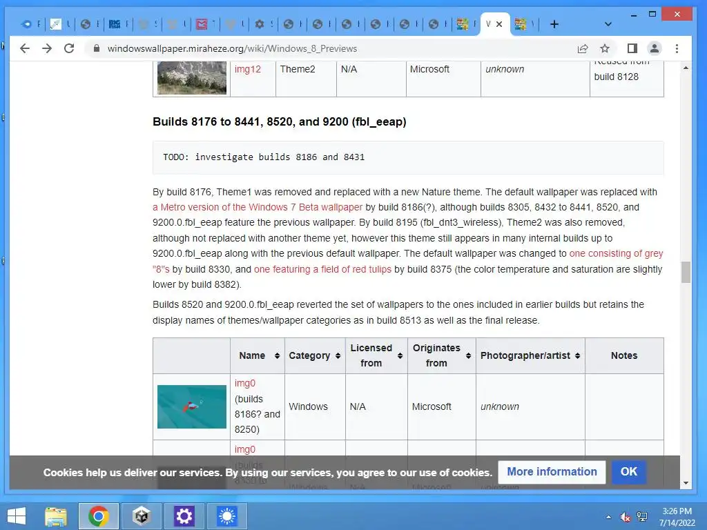This screenshot has height=530, width=707.
Task: Open the blue sun taskbar app
Action: click(226, 516)
